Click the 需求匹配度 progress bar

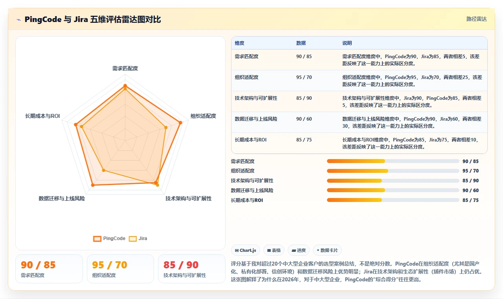tap(393, 161)
